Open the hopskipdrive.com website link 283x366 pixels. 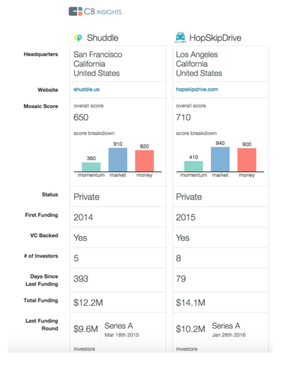click(197, 90)
